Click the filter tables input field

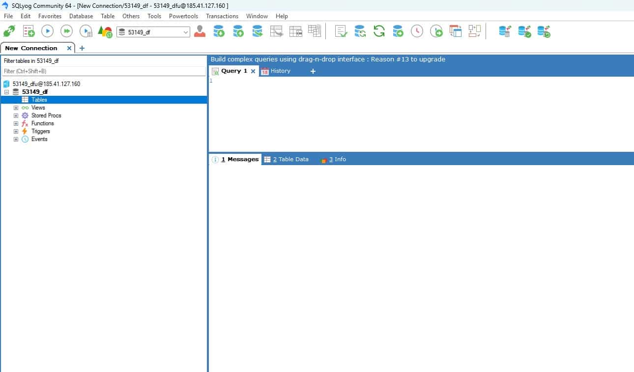[x=103, y=71]
